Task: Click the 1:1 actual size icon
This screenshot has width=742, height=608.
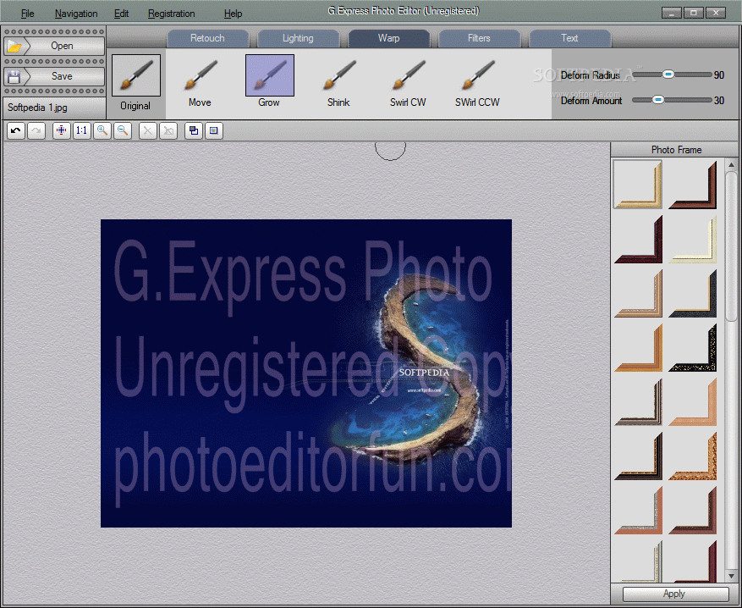Action: click(x=82, y=130)
